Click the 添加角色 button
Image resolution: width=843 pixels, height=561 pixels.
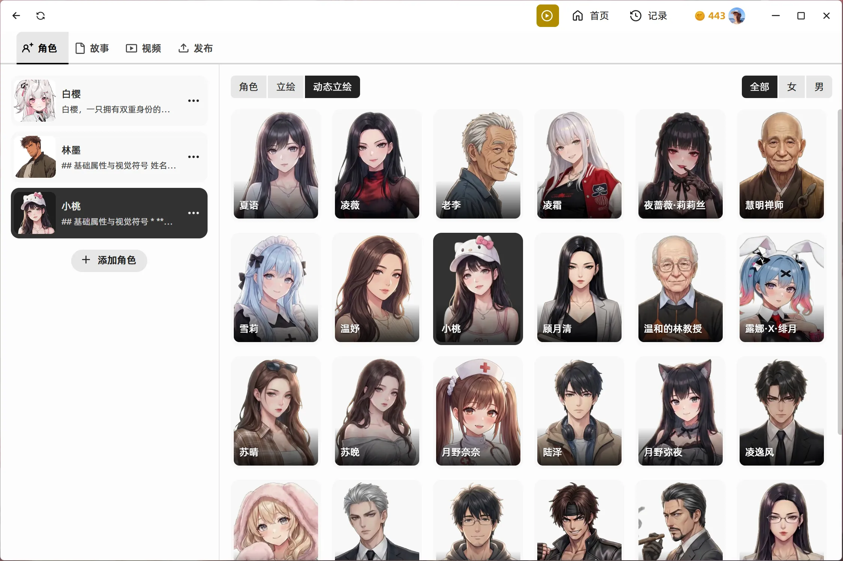pos(109,260)
